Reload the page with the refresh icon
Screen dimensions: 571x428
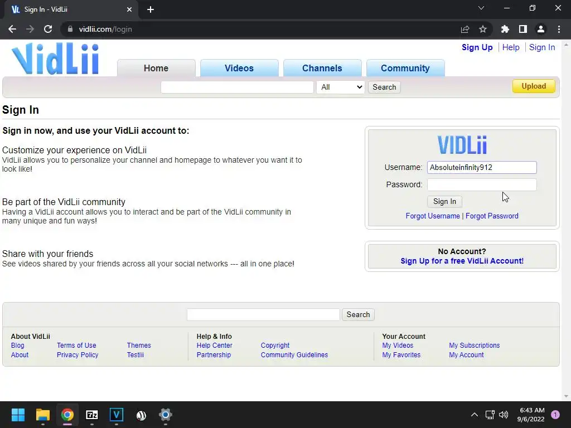click(x=48, y=29)
